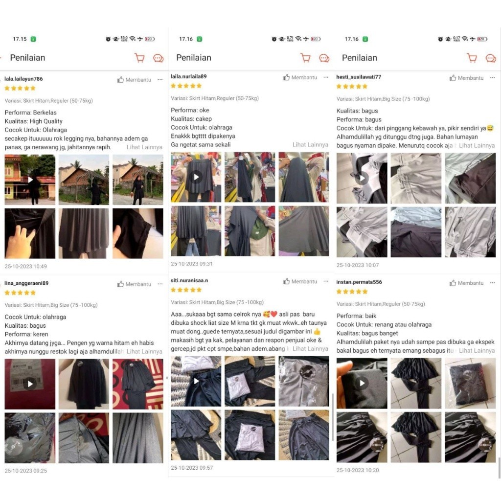Open the more-options dots on siti.nuranisaa.n's review
Image resolution: width=501 pixels, height=501 pixels.
pos(326,281)
